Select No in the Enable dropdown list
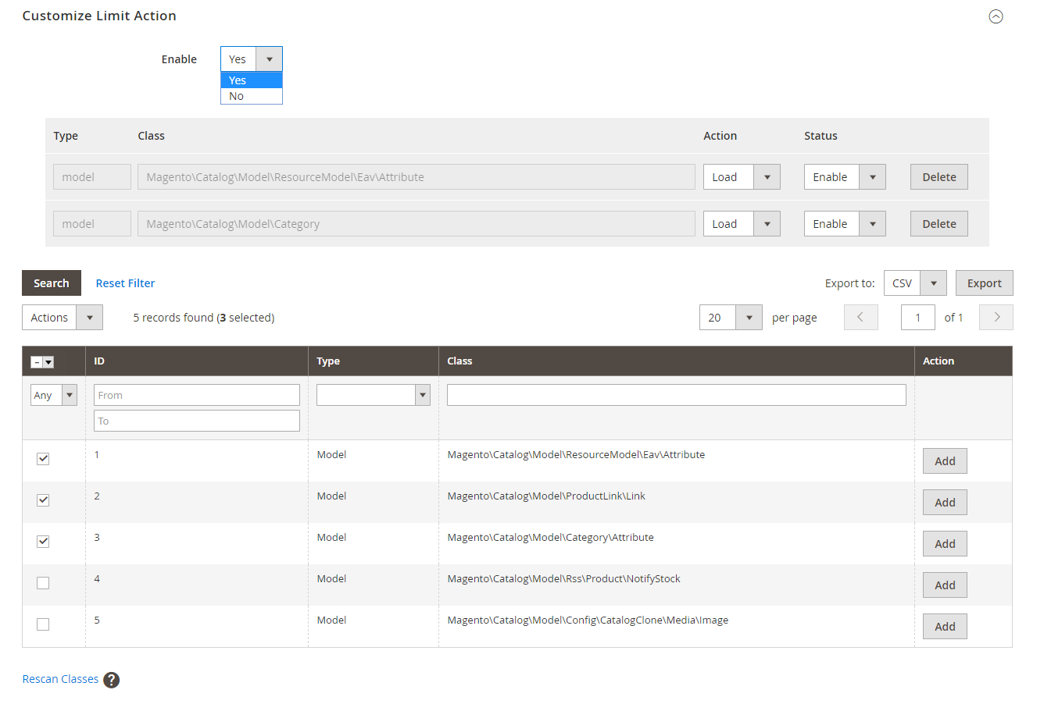The image size is (1044, 704). (x=251, y=96)
